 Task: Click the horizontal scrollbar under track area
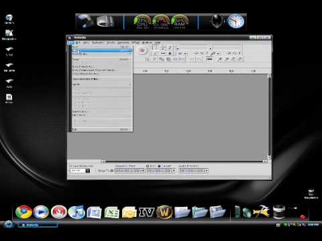(184, 161)
